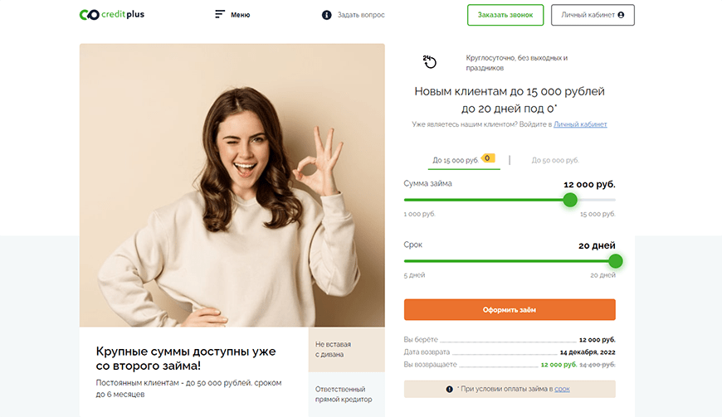Image resolution: width=722 pixels, height=417 pixels.
Task: Click the Ответственный прямой кредитор tile
Action: 346,394
